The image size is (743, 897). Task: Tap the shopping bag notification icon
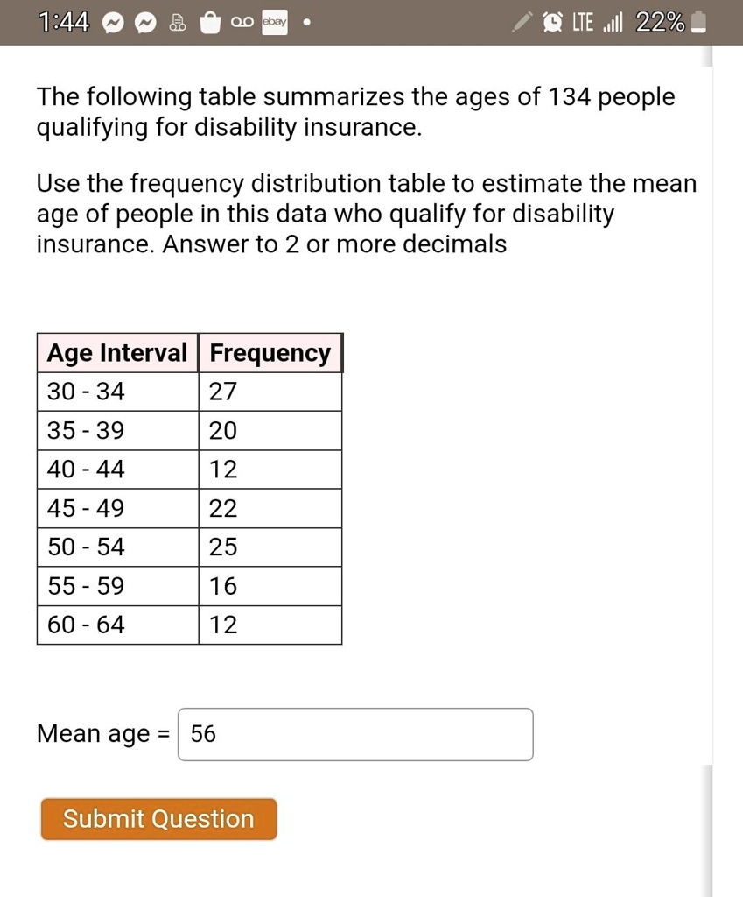click(x=210, y=21)
